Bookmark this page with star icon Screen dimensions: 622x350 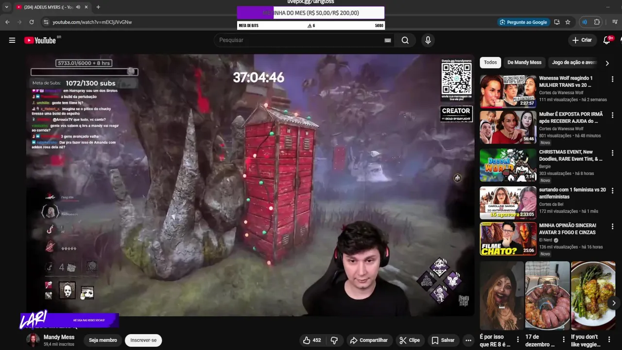tap(568, 22)
